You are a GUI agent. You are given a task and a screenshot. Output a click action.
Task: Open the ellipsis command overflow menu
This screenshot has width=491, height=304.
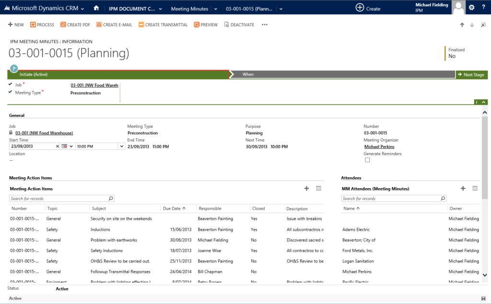pyautogui.click(x=264, y=24)
